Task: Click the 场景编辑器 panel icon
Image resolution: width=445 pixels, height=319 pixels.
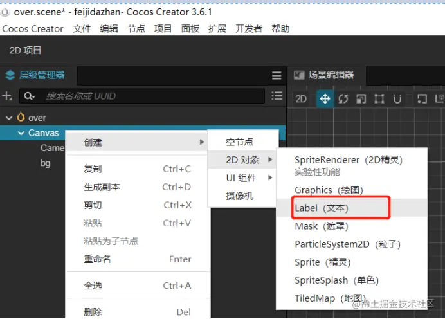Action: 299,75
